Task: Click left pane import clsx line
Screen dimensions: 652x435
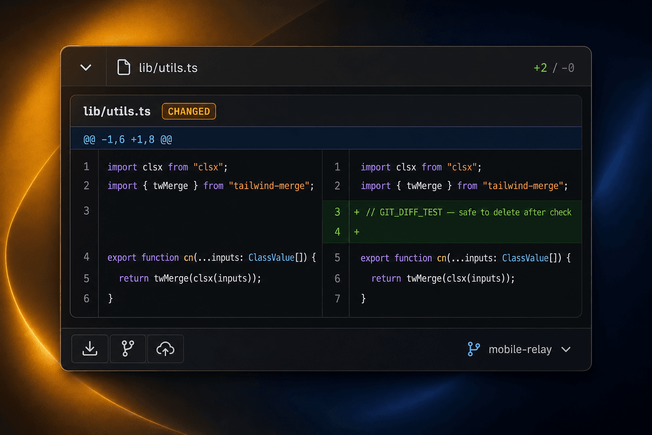Action: click(168, 167)
